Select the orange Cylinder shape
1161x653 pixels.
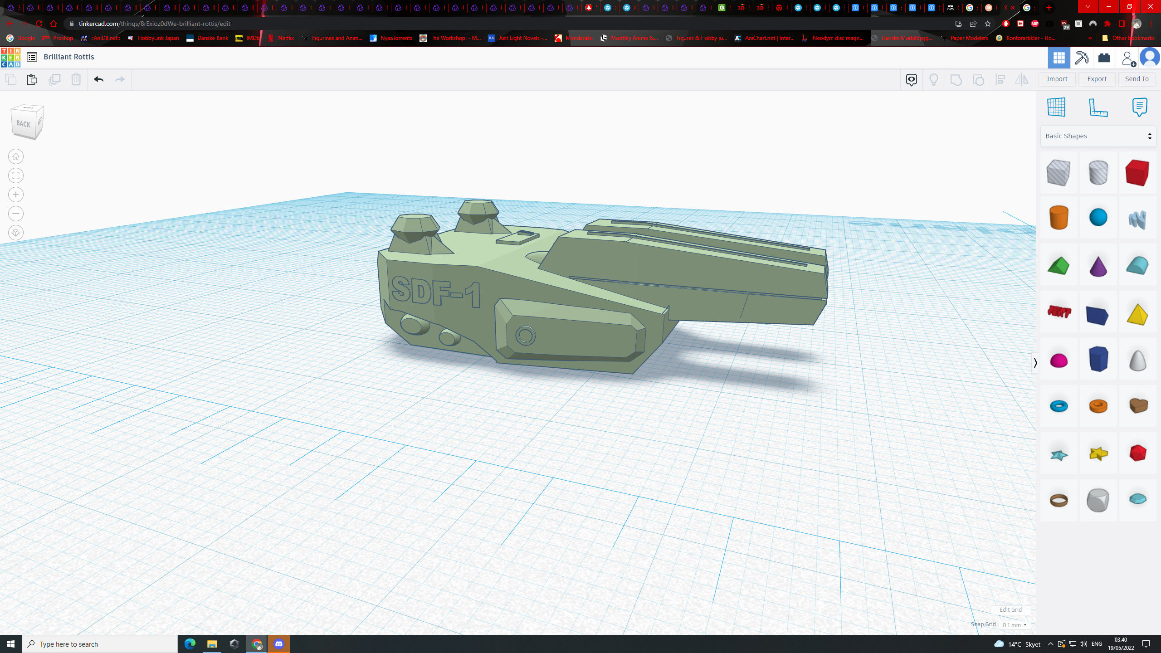pos(1059,217)
